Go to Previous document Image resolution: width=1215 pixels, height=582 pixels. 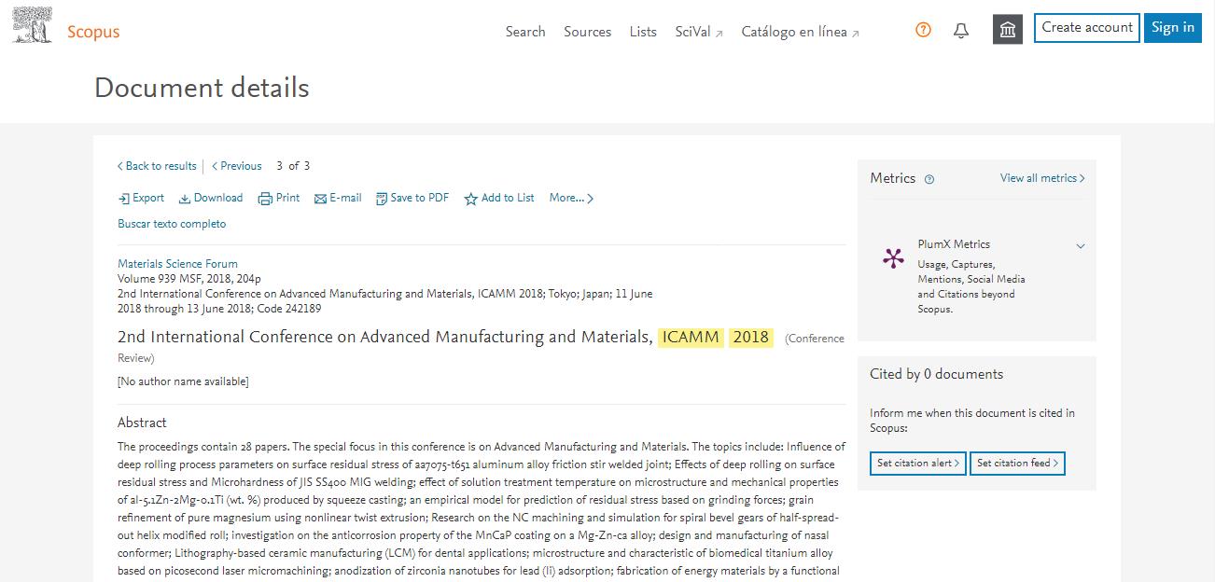[x=237, y=166]
